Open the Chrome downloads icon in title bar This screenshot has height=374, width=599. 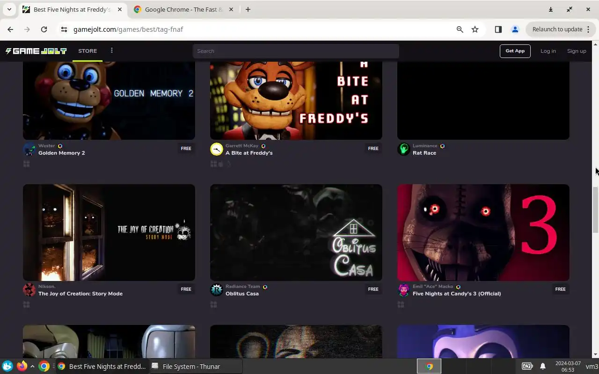click(551, 9)
